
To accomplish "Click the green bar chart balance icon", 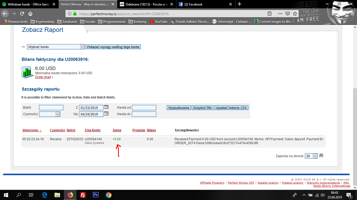I will (x=27, y=72).
